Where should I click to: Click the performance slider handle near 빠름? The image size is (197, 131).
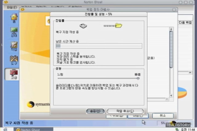click(138, 79)
